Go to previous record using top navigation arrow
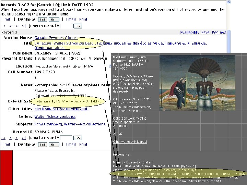This screenshot has width=247, height=185. click(10, 26)
